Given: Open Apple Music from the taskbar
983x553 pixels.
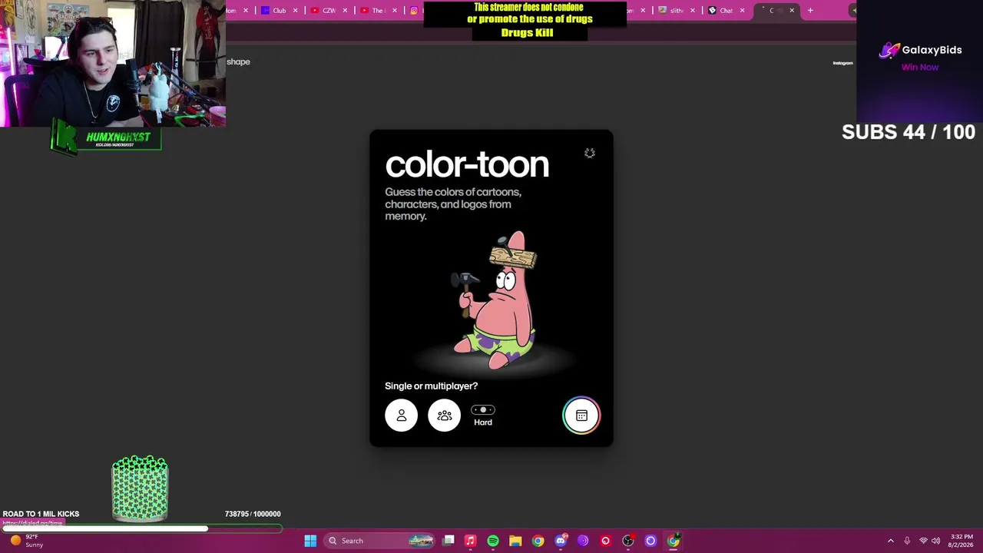Looking at the screenshot, I should click(471, 541).
